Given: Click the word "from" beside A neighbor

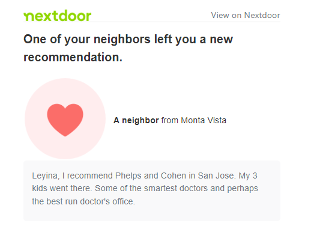Looking at the screenshot, I should [170, 120].
